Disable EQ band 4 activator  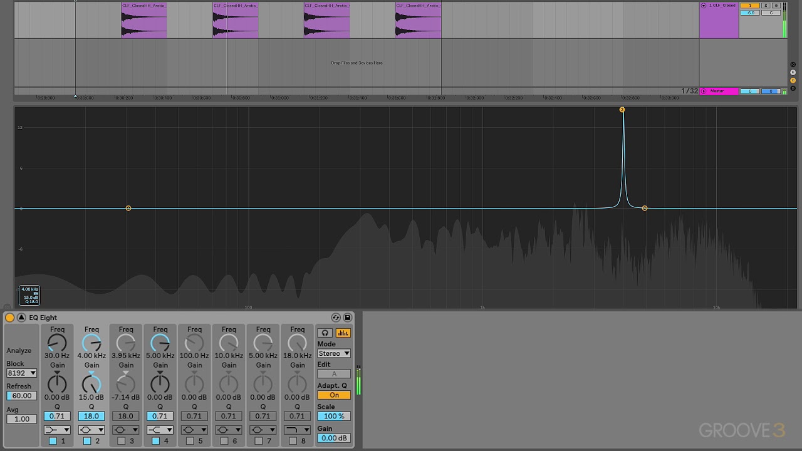(155, 441)
